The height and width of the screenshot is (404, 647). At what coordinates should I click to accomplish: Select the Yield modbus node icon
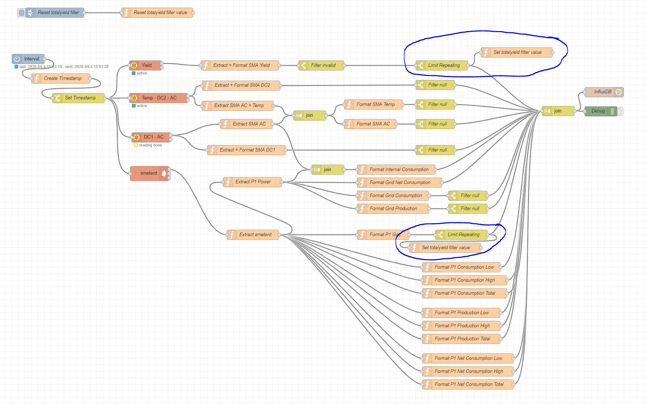[134, 65]
